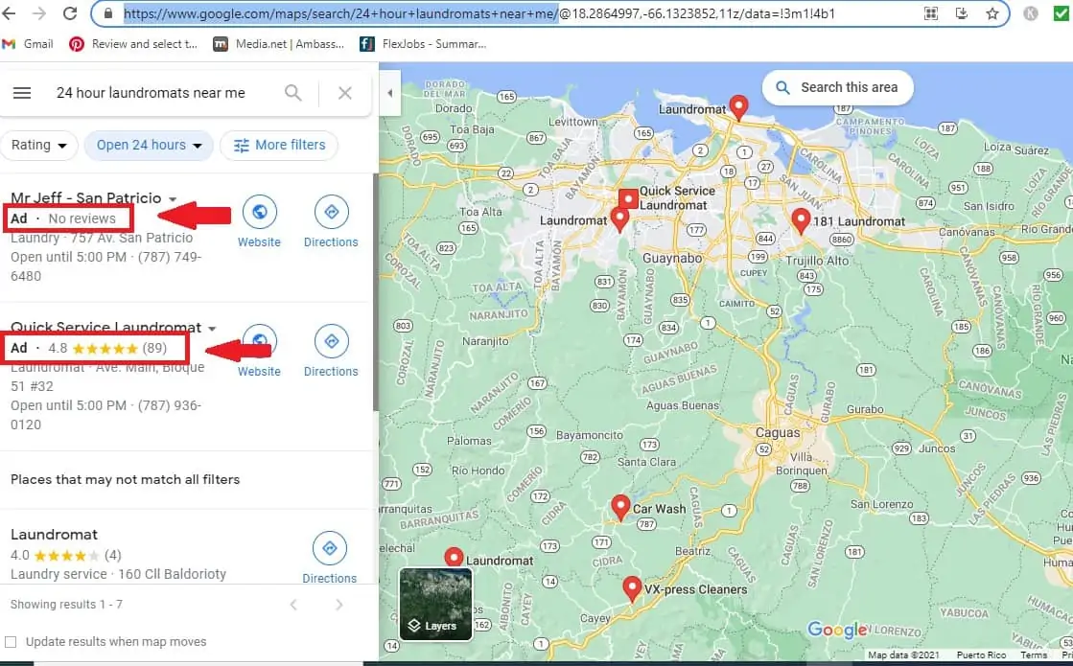Image resolution: width=1073 pixels, height=666 pixels.
Task: Open the Pinterest 'Review and select' bookmark
Action: pos(133,44)
